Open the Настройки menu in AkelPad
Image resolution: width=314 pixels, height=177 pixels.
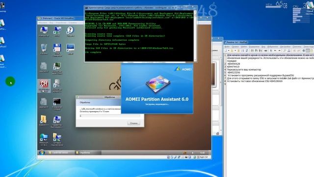point(285,47)
